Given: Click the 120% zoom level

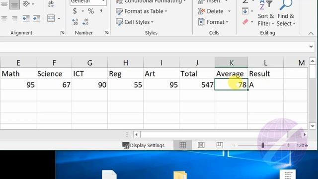Looking at the screenshot, I should [x=302, y=145].
